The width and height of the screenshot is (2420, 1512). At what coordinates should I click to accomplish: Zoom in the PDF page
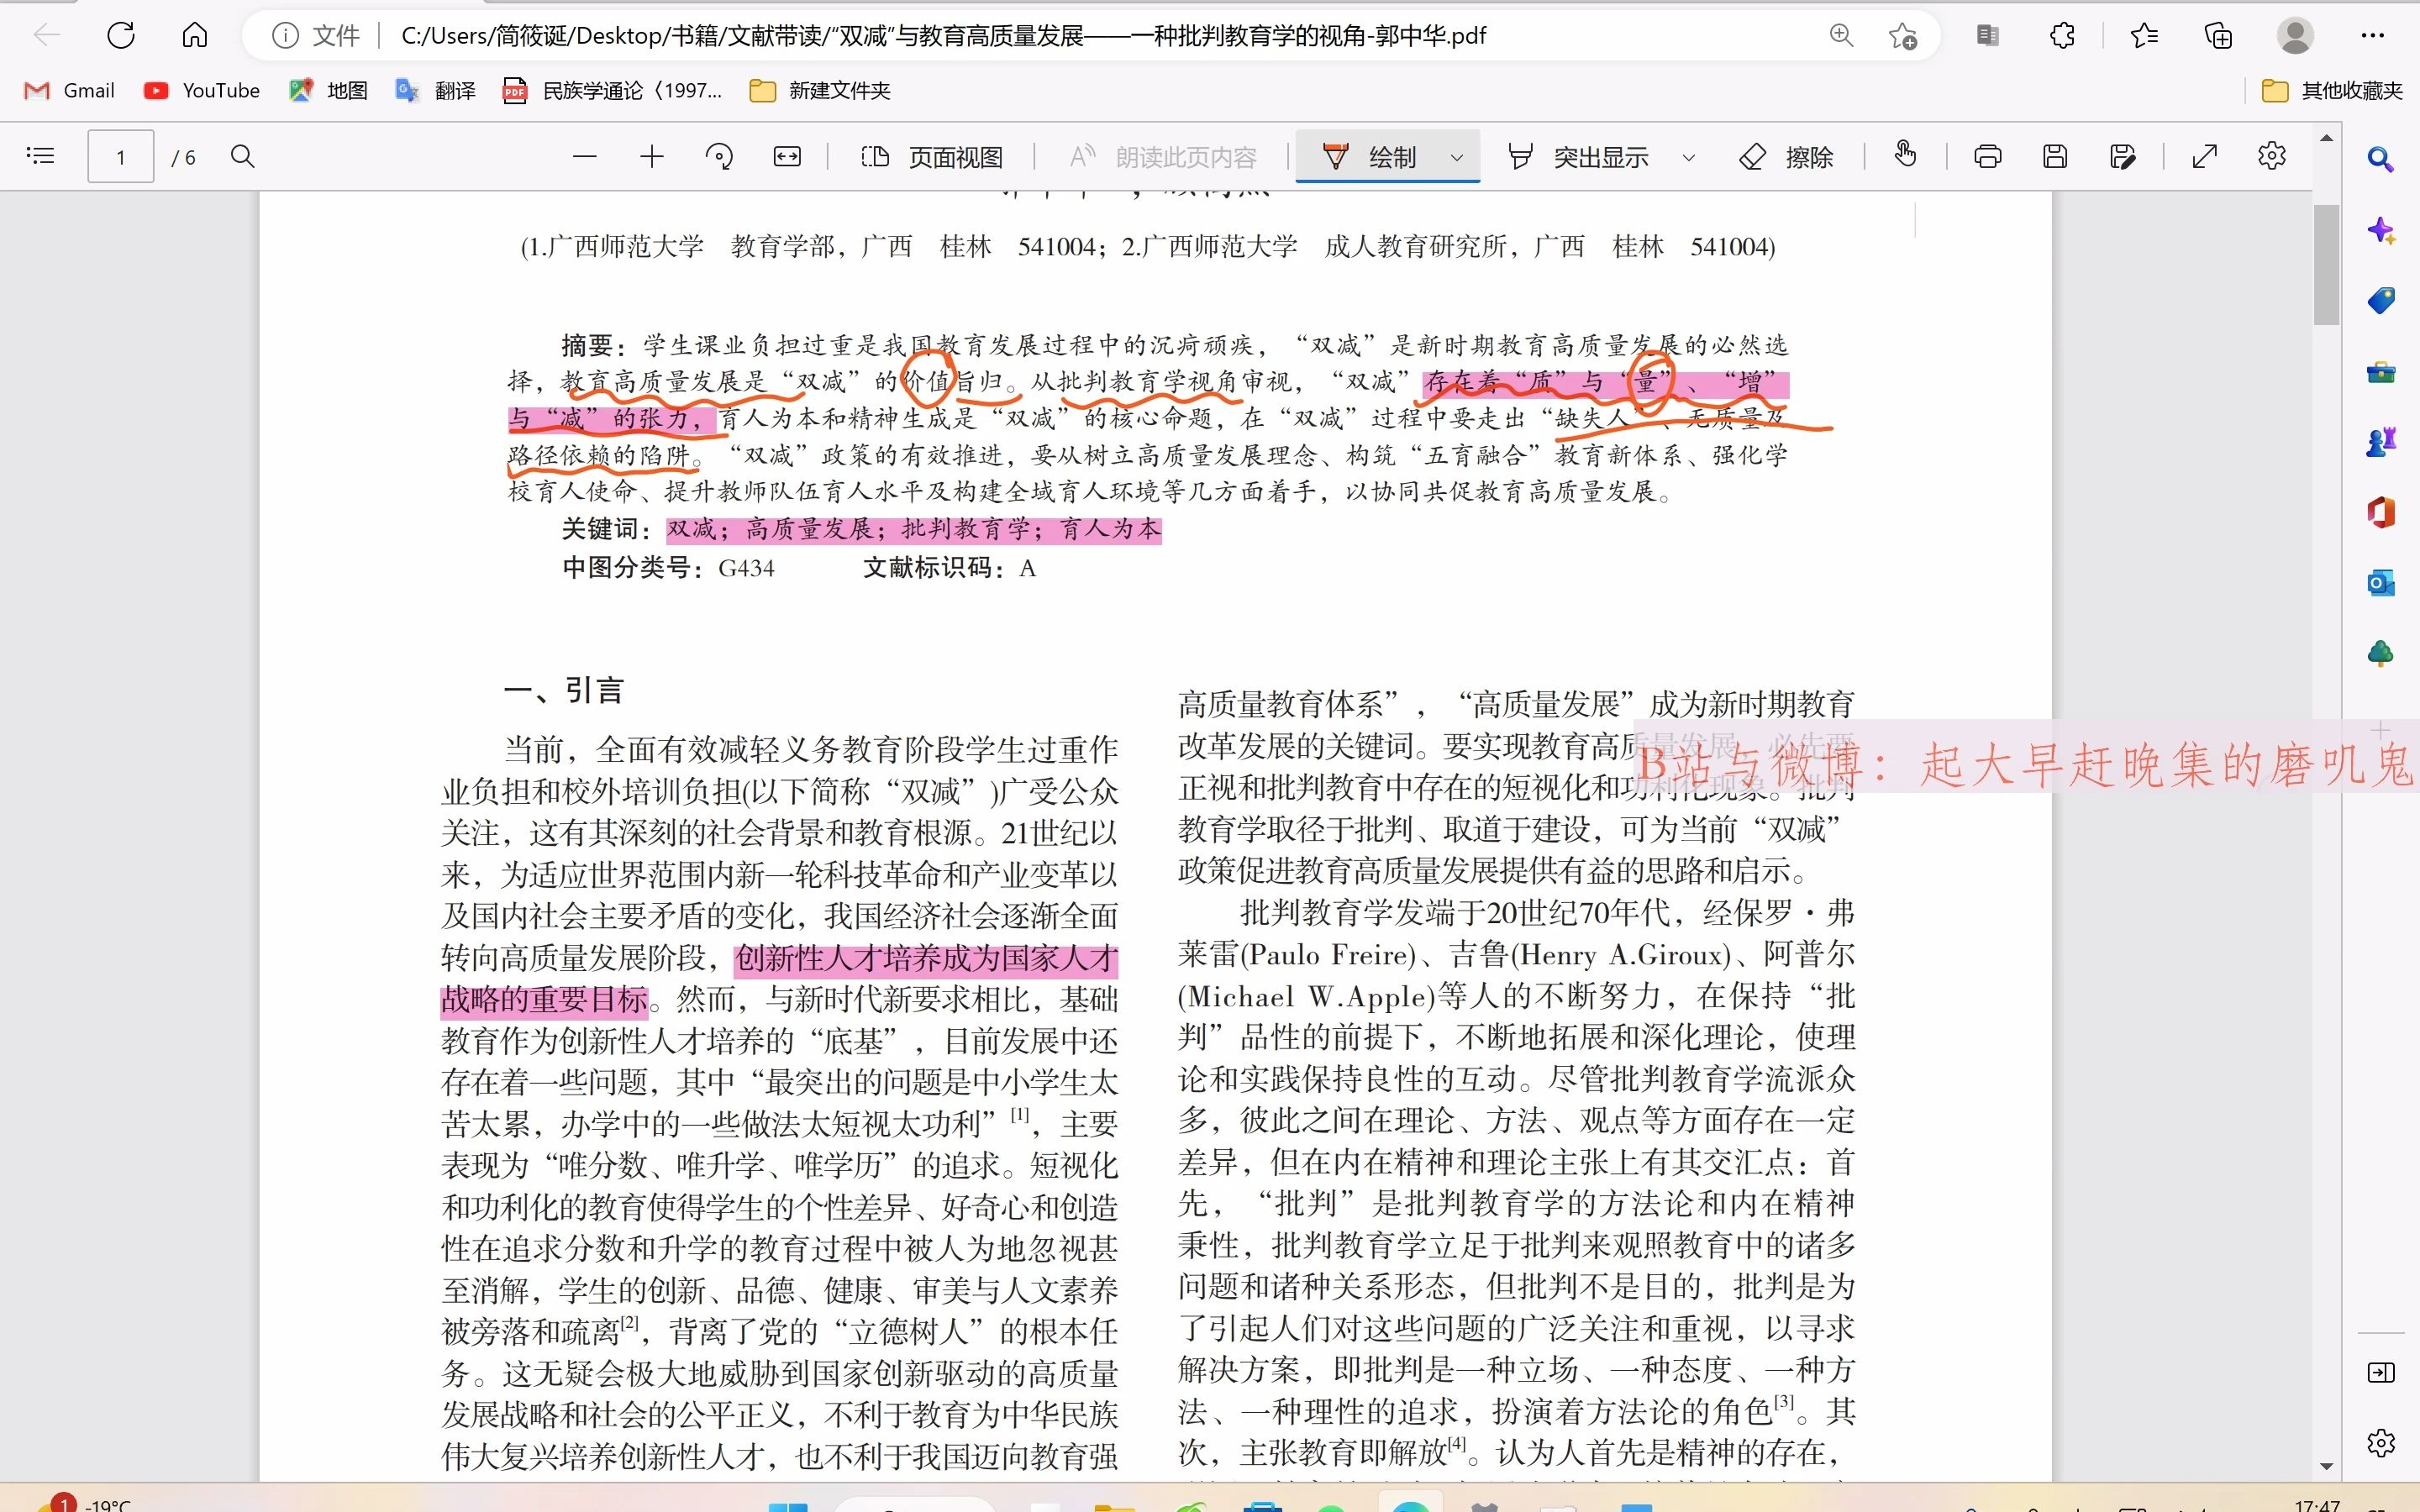[652, 156]
